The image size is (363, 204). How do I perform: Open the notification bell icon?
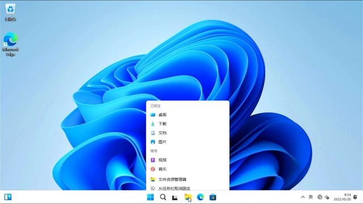356,197
